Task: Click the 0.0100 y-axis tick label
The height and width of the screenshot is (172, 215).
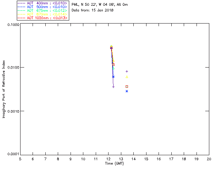Action: [13, 68]
